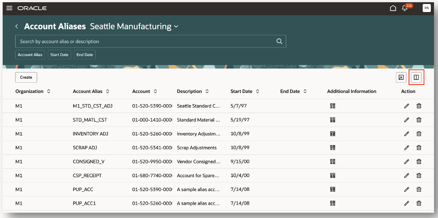Image resolution: width=438 pixels, height=218 pixels.
Task: Edit the CONSIGNED_V alias
Action: 407,161
